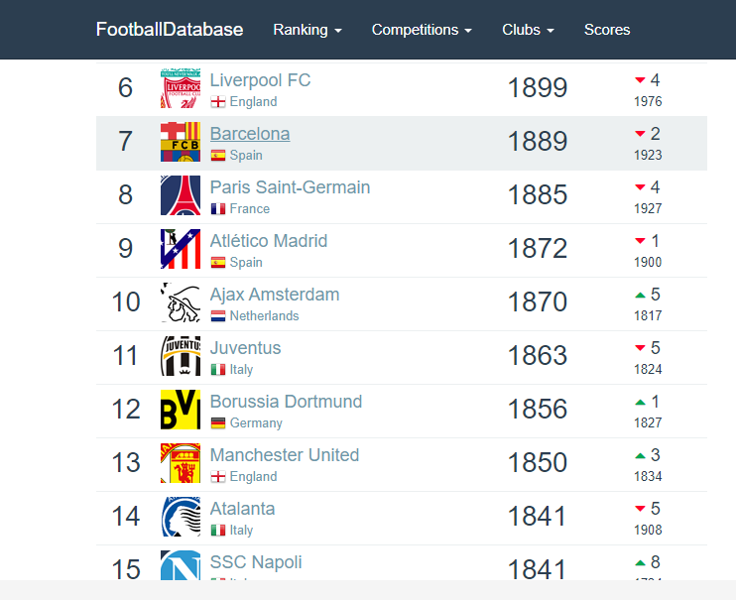Open the Clubs dropdown menu
The width and height of the screenshot is (736, 600).
pyautogui.click(x=528, y=30)
